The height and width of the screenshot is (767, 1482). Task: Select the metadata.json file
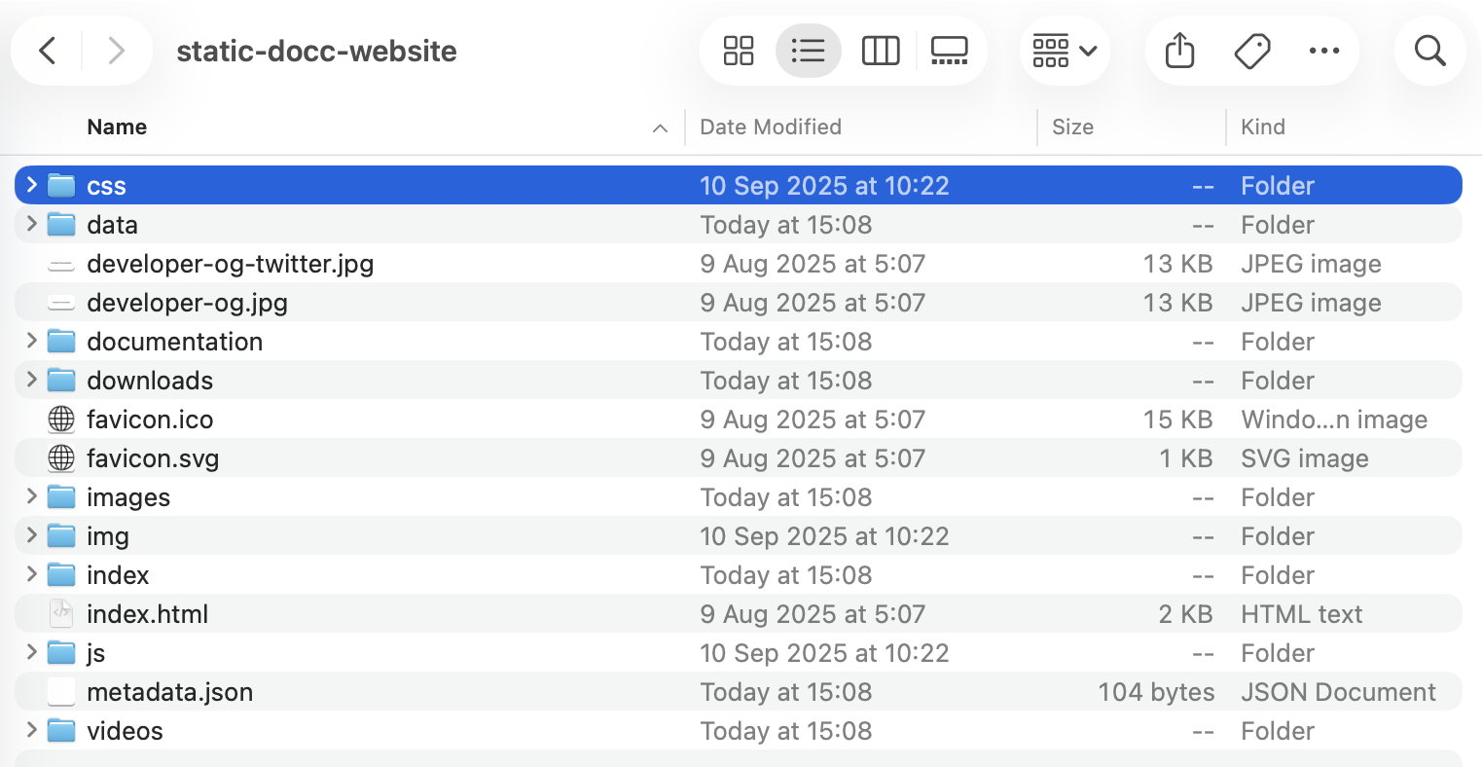tap(170, 691)
